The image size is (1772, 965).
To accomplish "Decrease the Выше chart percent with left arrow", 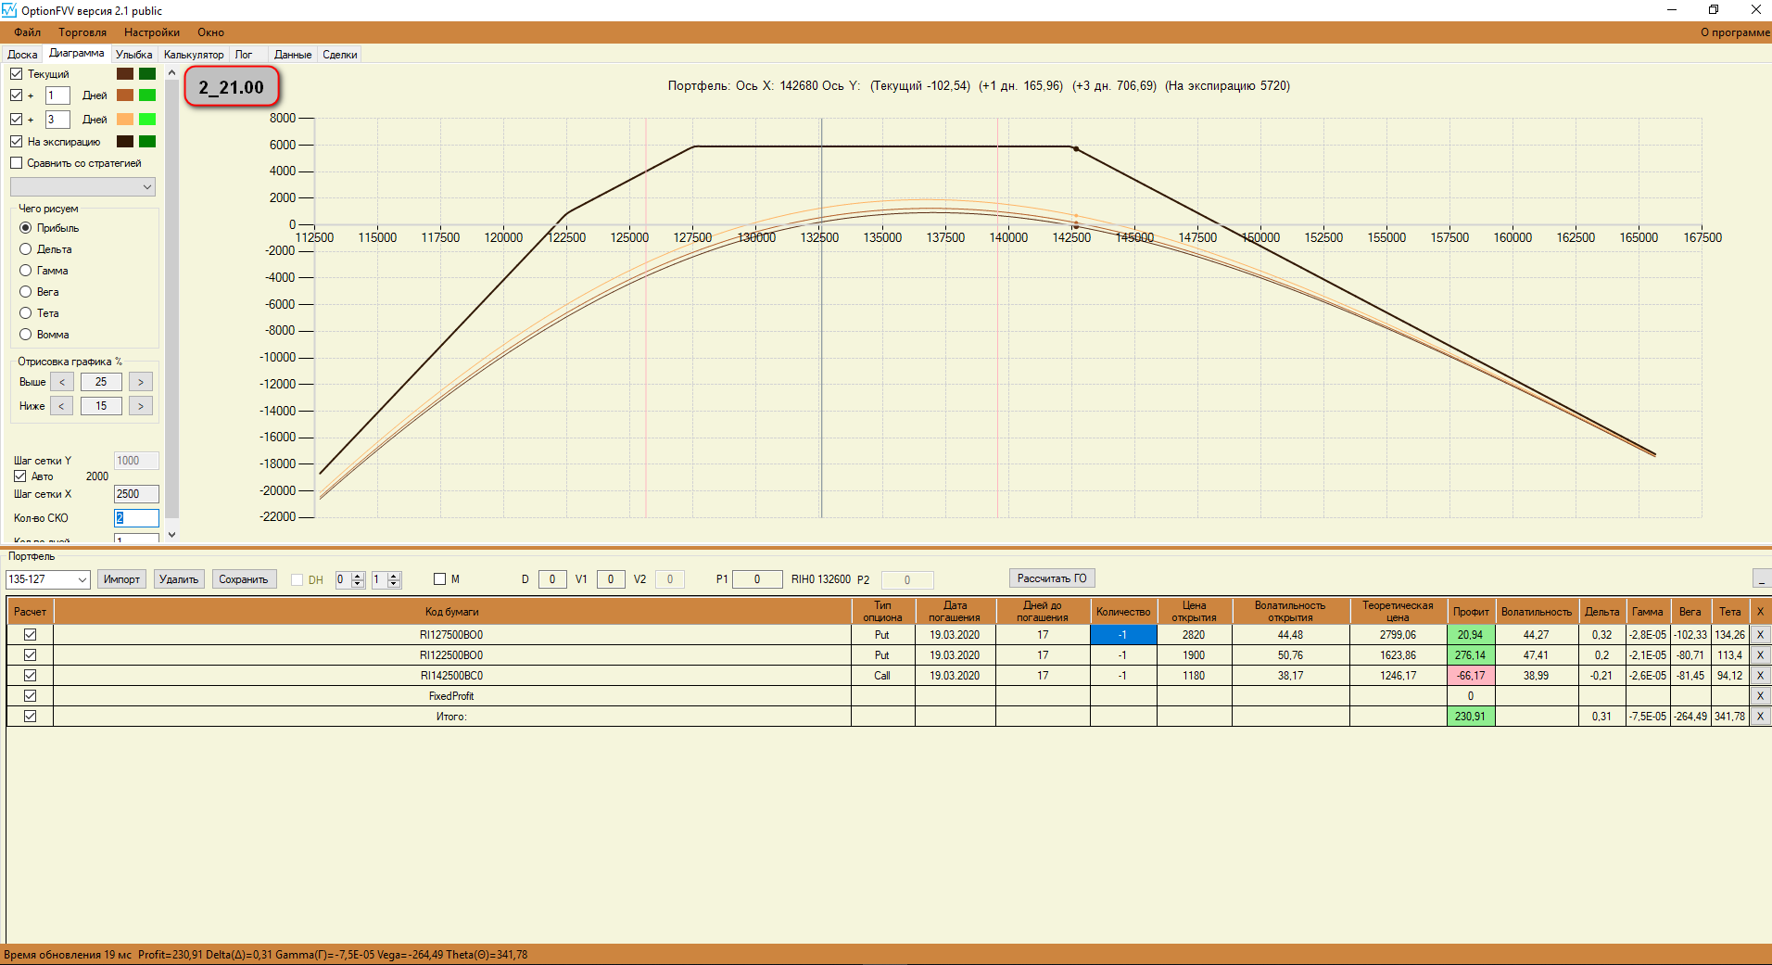I will pyautogui.click(x=62, y=382).
